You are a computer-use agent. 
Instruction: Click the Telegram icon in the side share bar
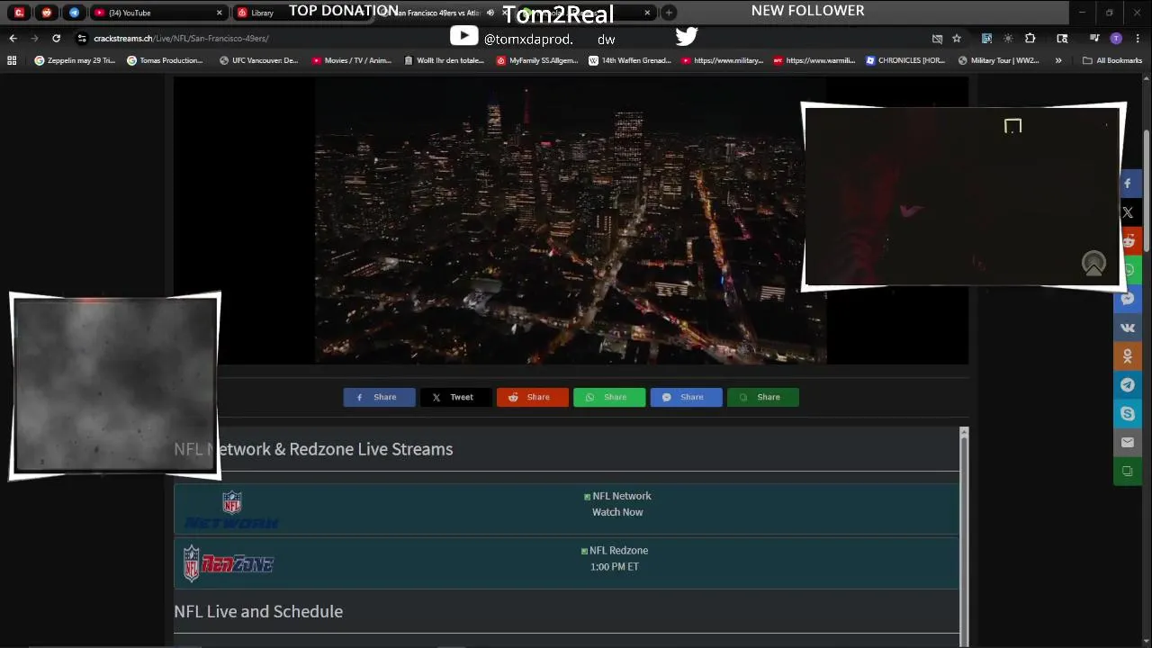coord(1128,385)
